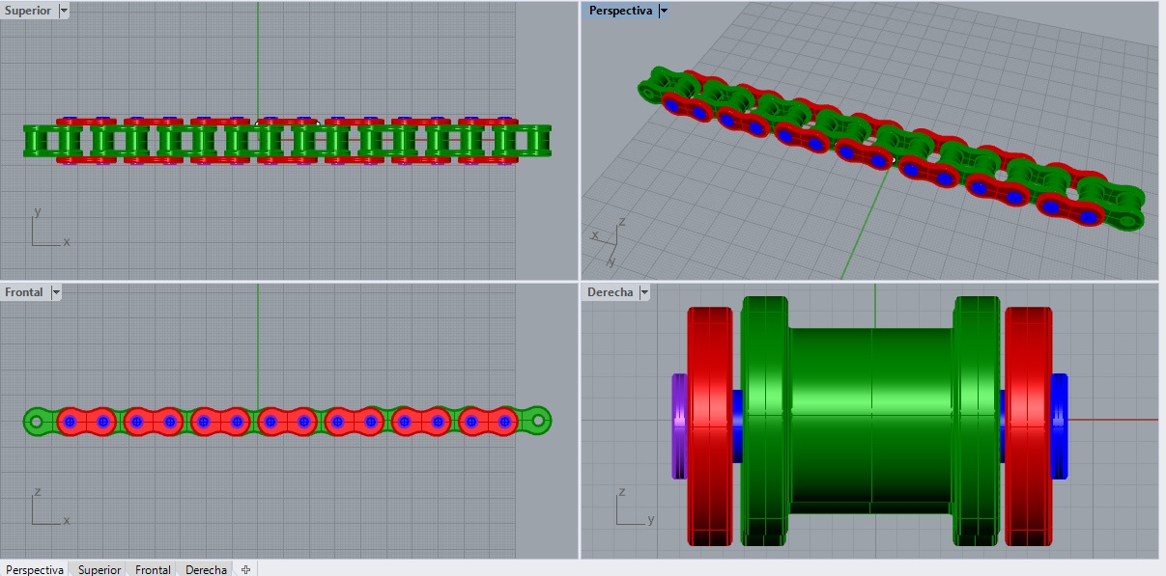Screen dimensions: 1166x576
Task: Switch to the Derecha viewport tab
Action: click(204, 569)
